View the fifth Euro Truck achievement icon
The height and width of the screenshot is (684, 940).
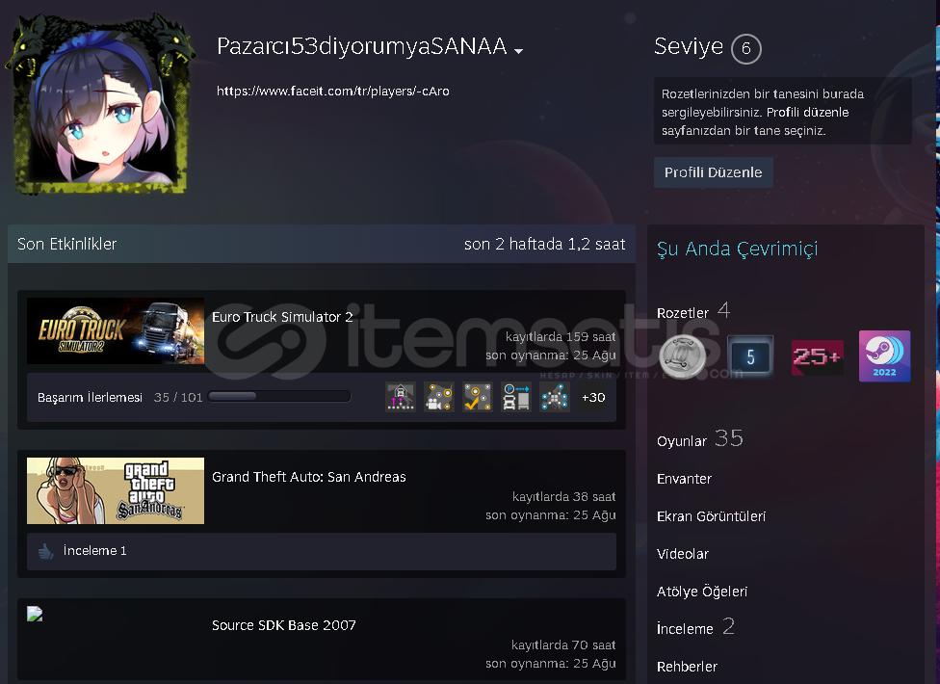(555, 397)
